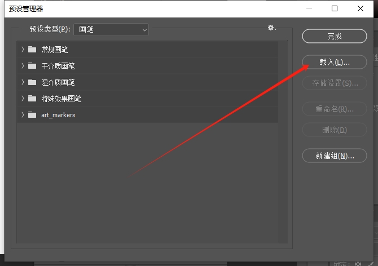Expand the 常规画笔 group
378x266 pixels.
pos(23,50)
